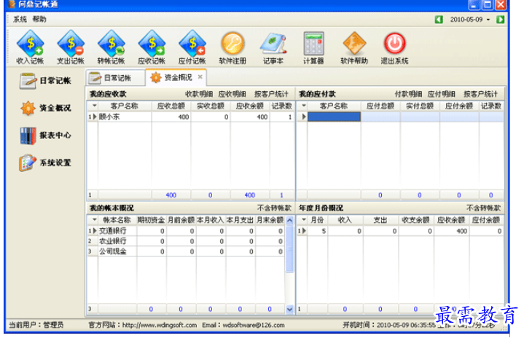Select 日常记帐 in the sidebar
Viewport: 524px width, 338px height.
[x=45, y=81]
